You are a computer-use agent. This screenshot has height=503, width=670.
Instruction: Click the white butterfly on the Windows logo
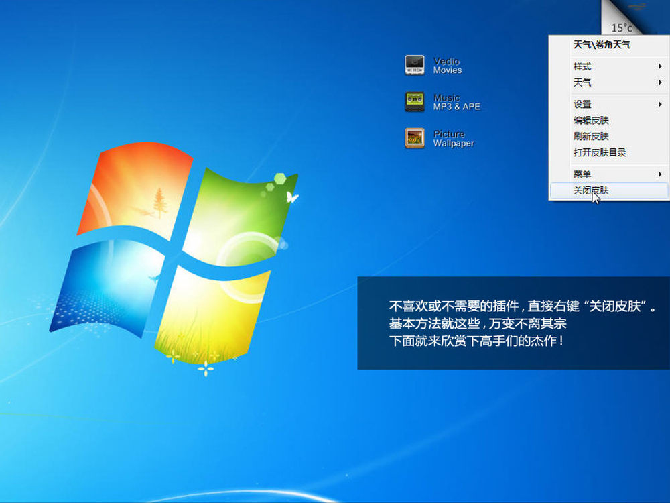point(291,197)
